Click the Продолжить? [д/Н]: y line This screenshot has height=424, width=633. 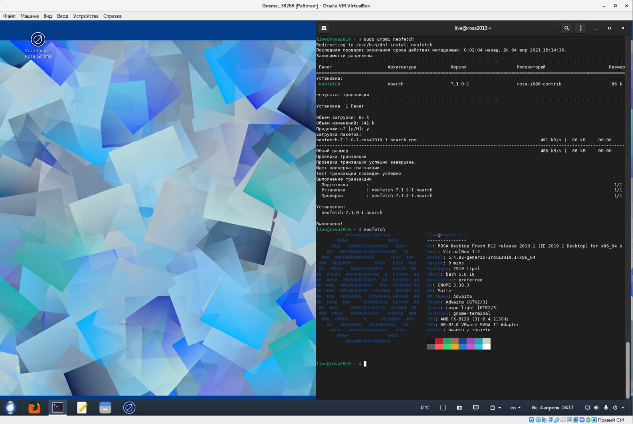coord(343,129)
